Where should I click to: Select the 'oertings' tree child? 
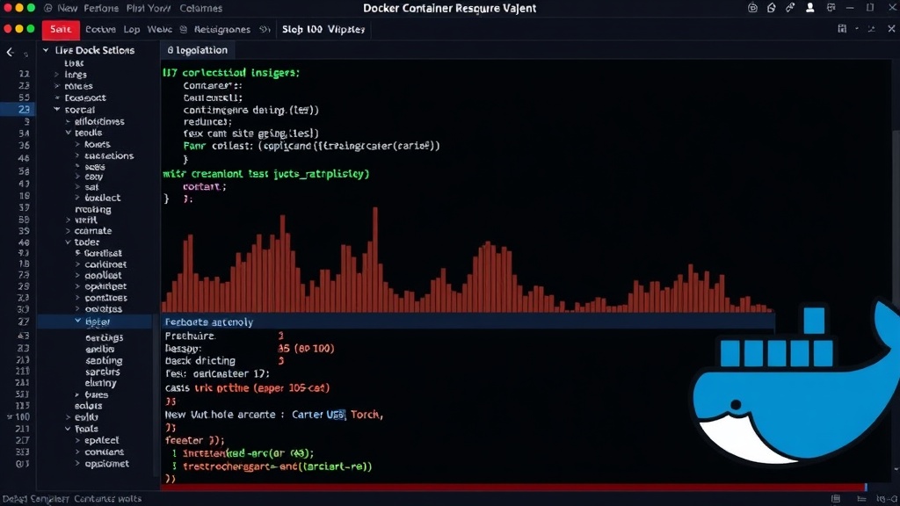104,338
